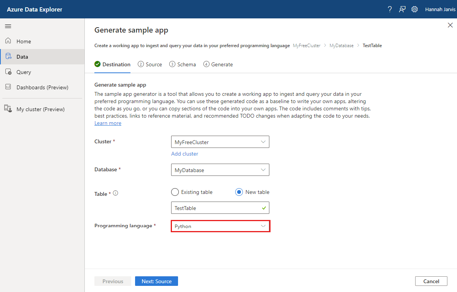The height and width of the screenshot is (292, 457).
Task: Click the My cluster (Preview) icon
Action: [8, 109]
